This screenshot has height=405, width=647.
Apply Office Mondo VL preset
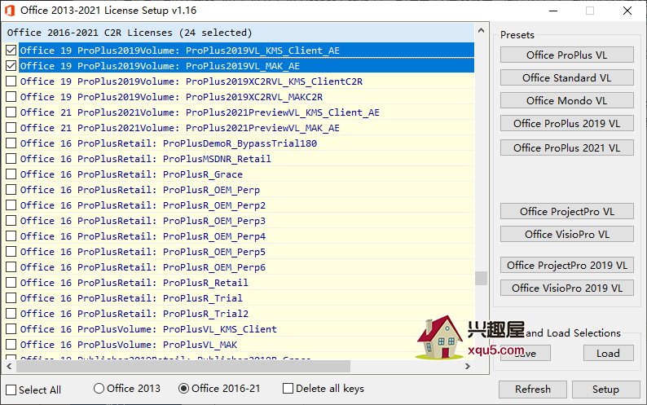coord(566,100)
